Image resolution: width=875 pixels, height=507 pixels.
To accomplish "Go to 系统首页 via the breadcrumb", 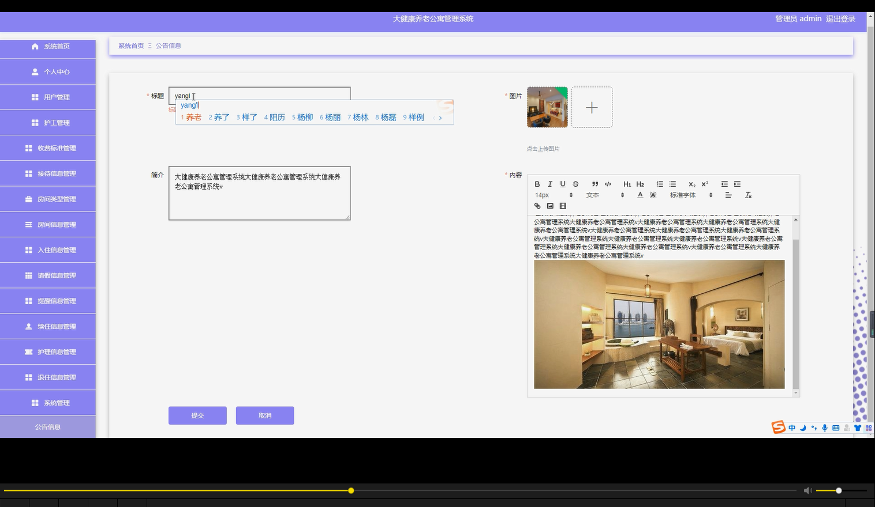I will tap(131, 46).
